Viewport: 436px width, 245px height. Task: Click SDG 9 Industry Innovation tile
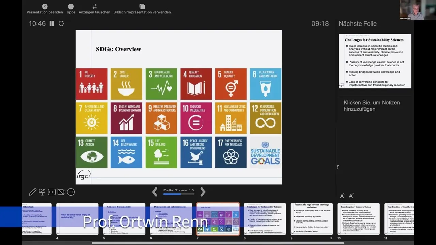(x=161, y=118)
